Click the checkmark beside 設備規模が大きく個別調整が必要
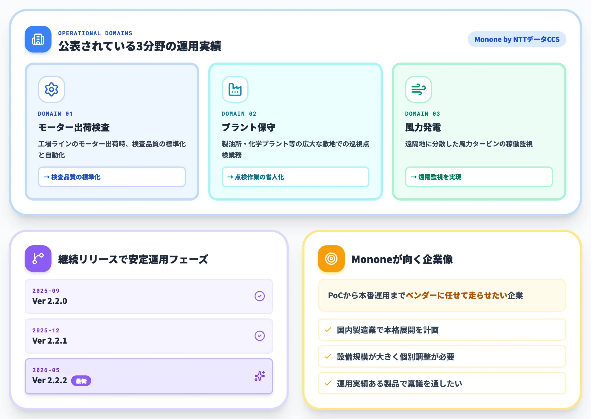591x419 pixels. [328, 357]
